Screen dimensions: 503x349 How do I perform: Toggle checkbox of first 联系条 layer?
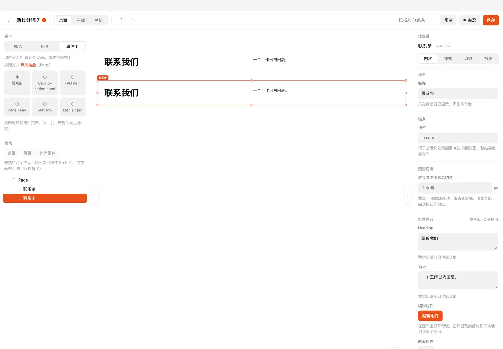[19, 189]
